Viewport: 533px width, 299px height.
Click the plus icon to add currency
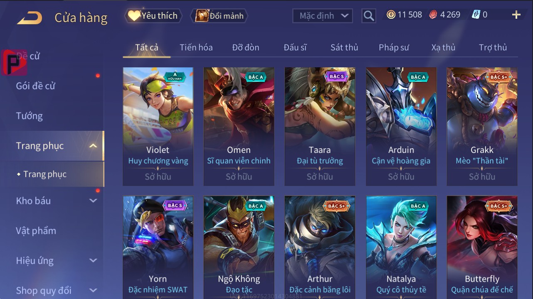point(516,15)
